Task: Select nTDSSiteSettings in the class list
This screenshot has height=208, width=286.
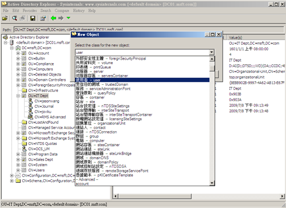Action: click(142, 106)
